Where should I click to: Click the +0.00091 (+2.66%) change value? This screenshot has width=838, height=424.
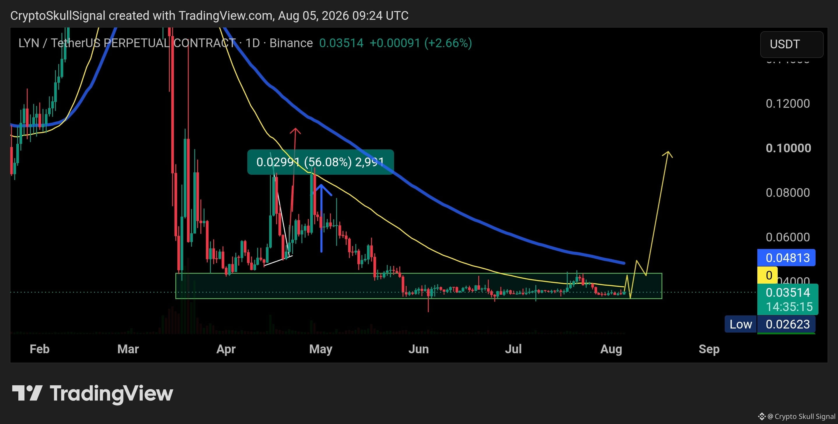tap(421, 43)
